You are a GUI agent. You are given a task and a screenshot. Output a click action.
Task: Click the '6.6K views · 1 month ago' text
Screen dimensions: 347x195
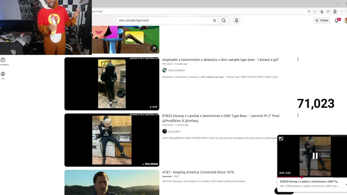[175, 125]
